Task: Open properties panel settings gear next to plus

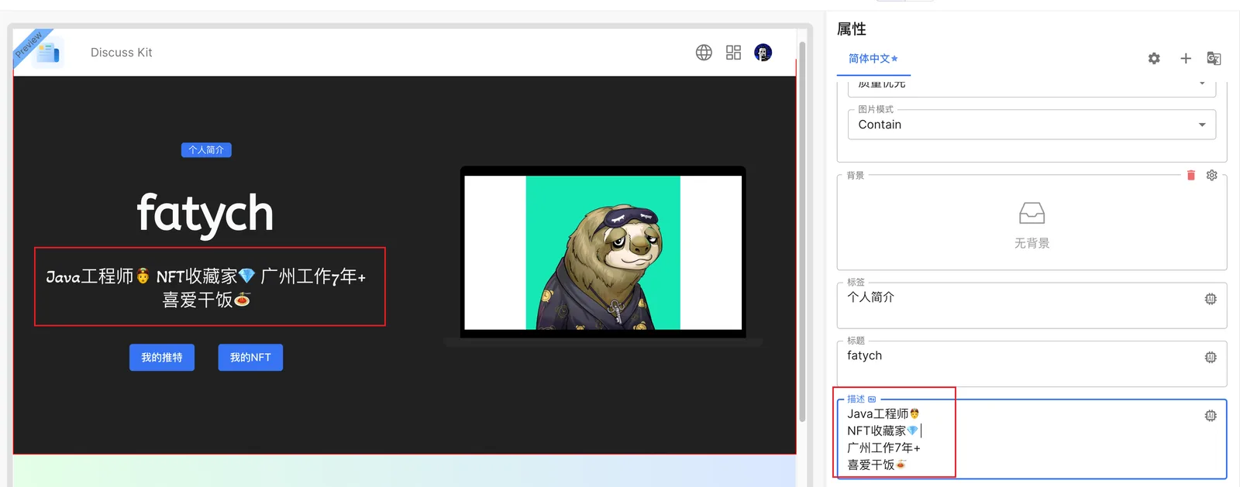Action: [1154, 59]
